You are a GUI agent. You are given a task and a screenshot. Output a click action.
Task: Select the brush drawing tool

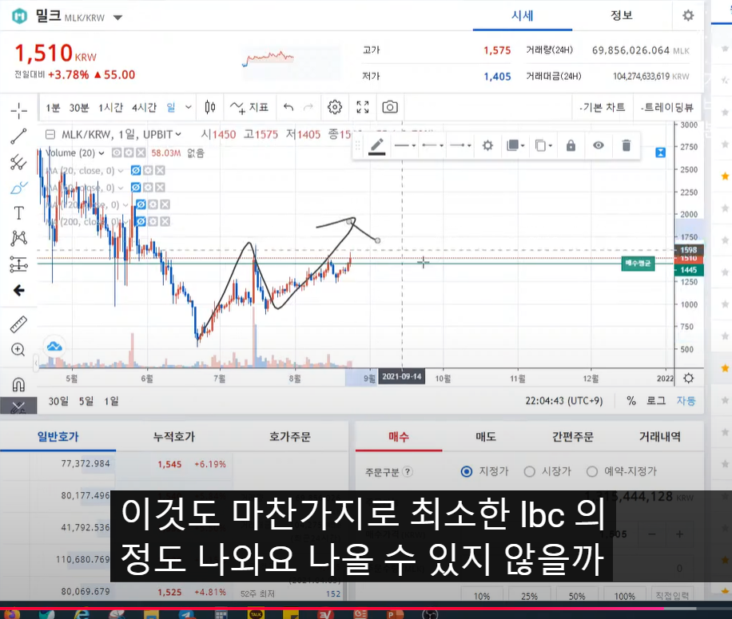coord(18,188)
